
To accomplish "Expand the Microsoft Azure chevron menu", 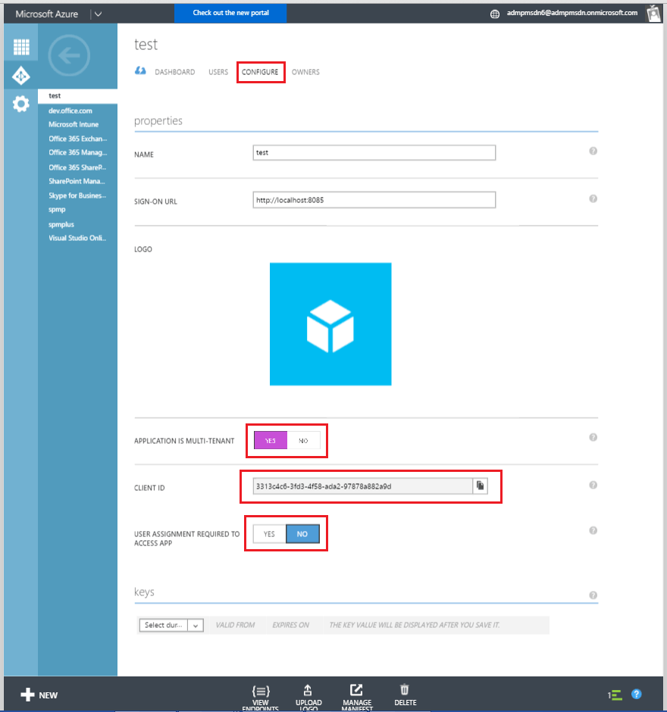I will click(98, 14).
